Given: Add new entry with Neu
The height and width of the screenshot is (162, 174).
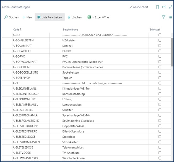Looking at the screenshot, I should coord(27,17).
